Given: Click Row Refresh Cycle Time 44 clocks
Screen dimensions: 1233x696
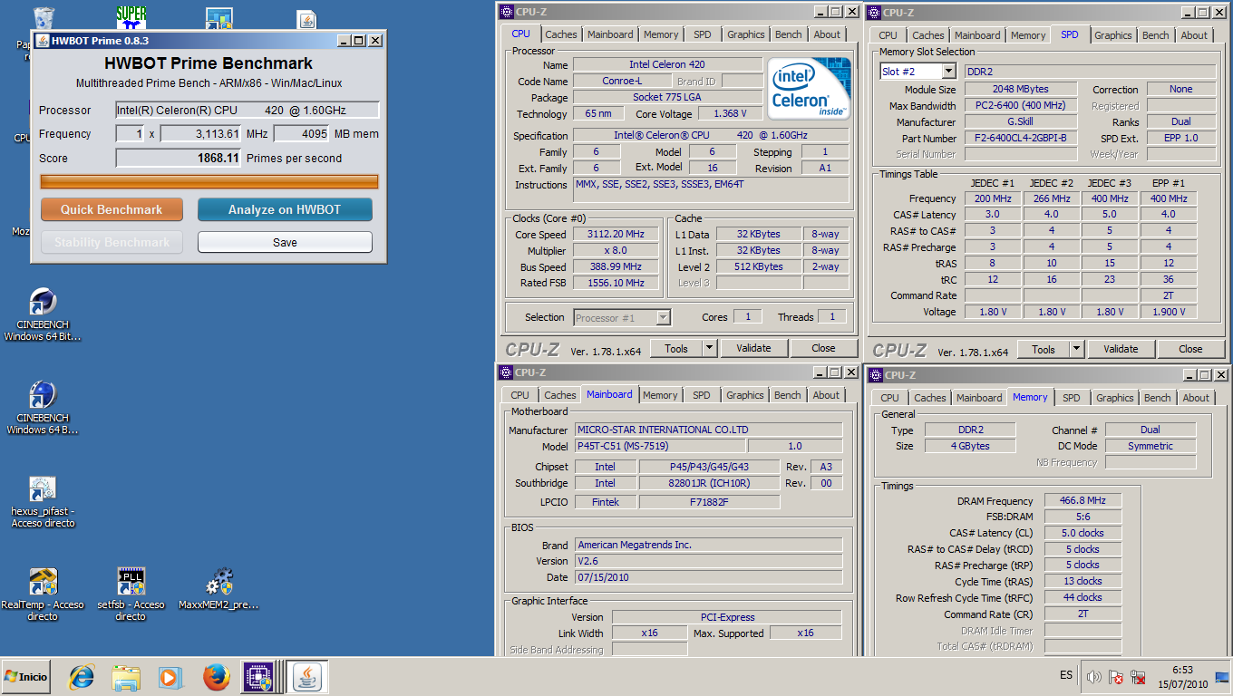Looking at the screenshot, I should pos(1083,597).
